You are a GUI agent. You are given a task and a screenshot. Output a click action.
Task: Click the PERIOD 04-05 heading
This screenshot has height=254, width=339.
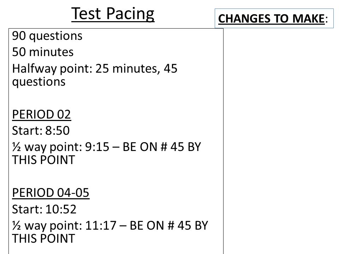[51, 193]
